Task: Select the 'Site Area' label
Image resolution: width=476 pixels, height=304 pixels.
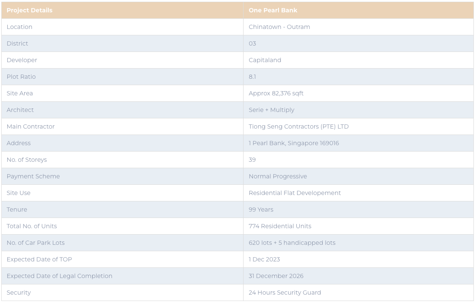Action: (20, 93)
